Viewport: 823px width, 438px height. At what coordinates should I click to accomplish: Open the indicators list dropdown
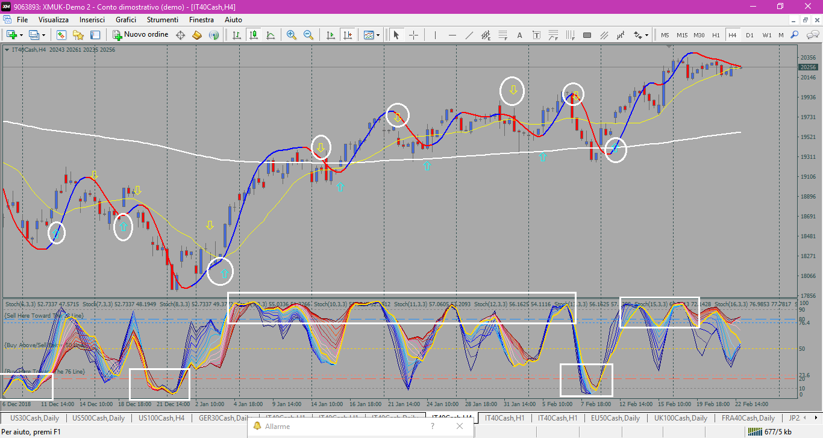coord(372,35)
